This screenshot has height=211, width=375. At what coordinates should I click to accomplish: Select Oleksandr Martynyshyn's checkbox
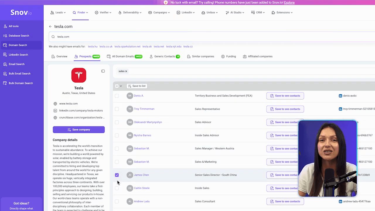coord(117,122)
